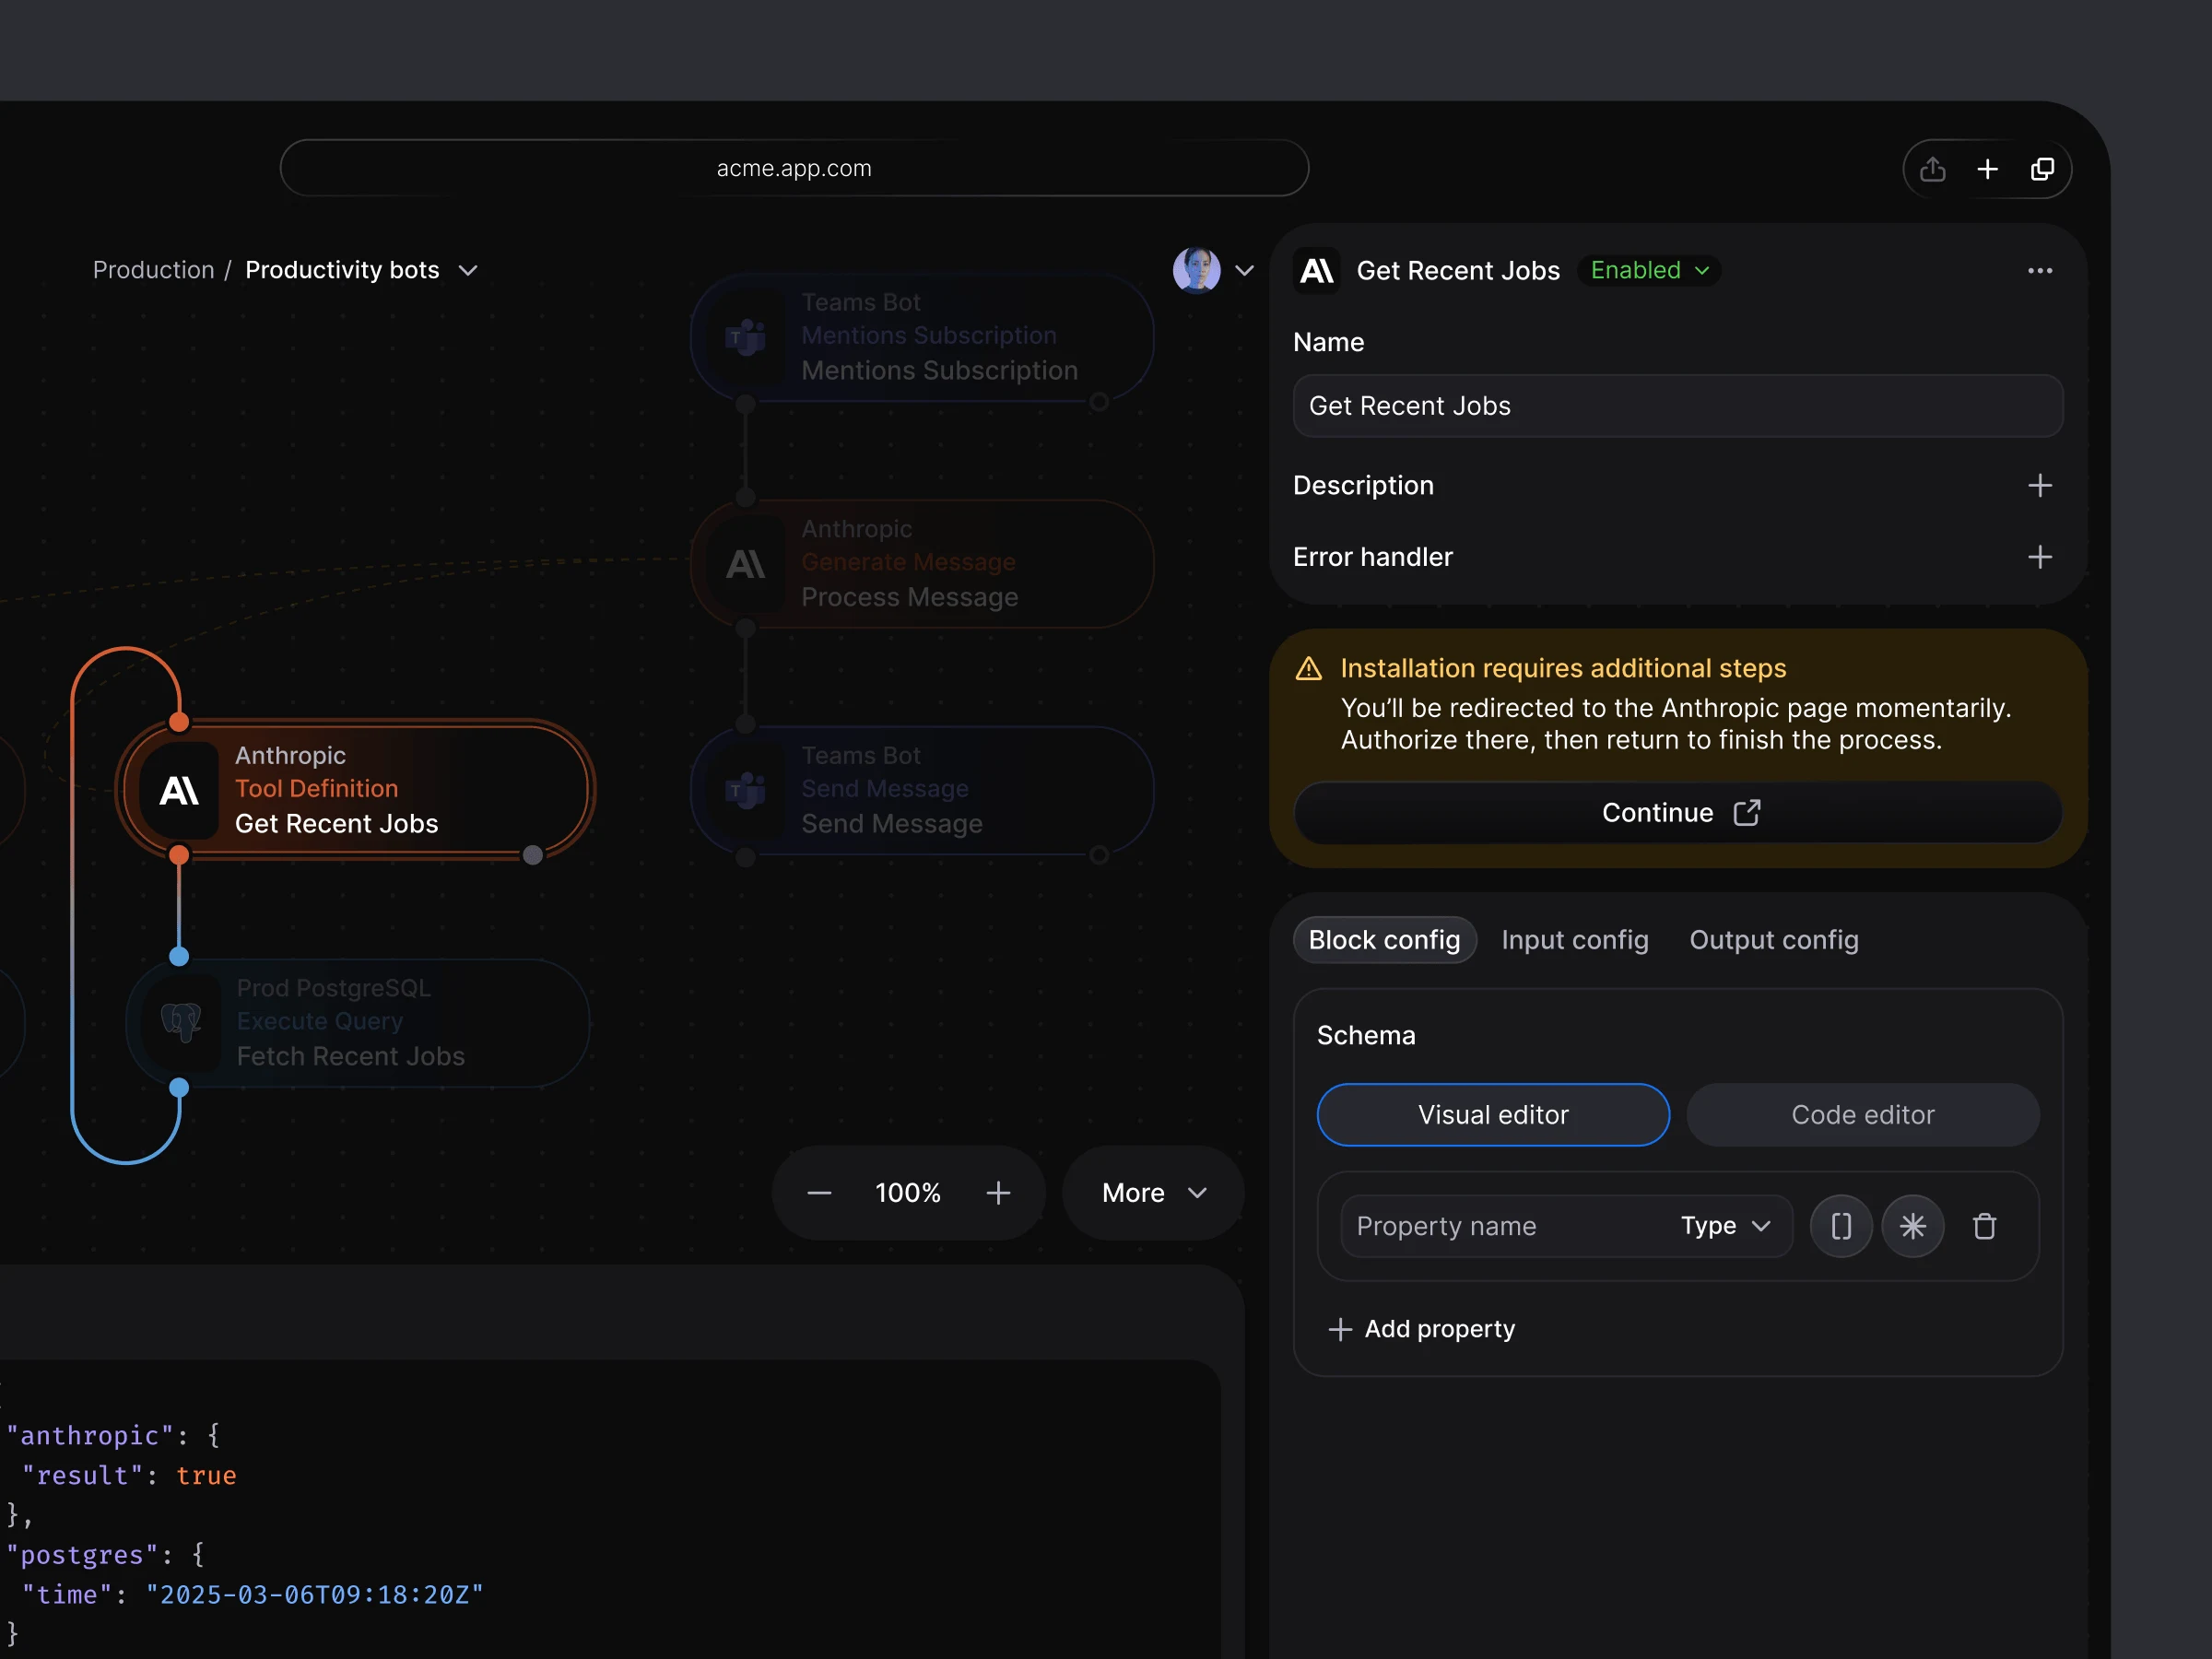Click orange top connector of Get Recent Jobs node
2212x1659 pixels.
tap(179, 722)
